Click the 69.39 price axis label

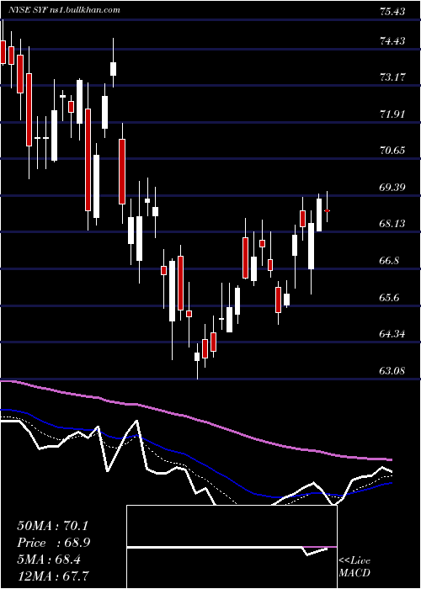tap(392, 187)
